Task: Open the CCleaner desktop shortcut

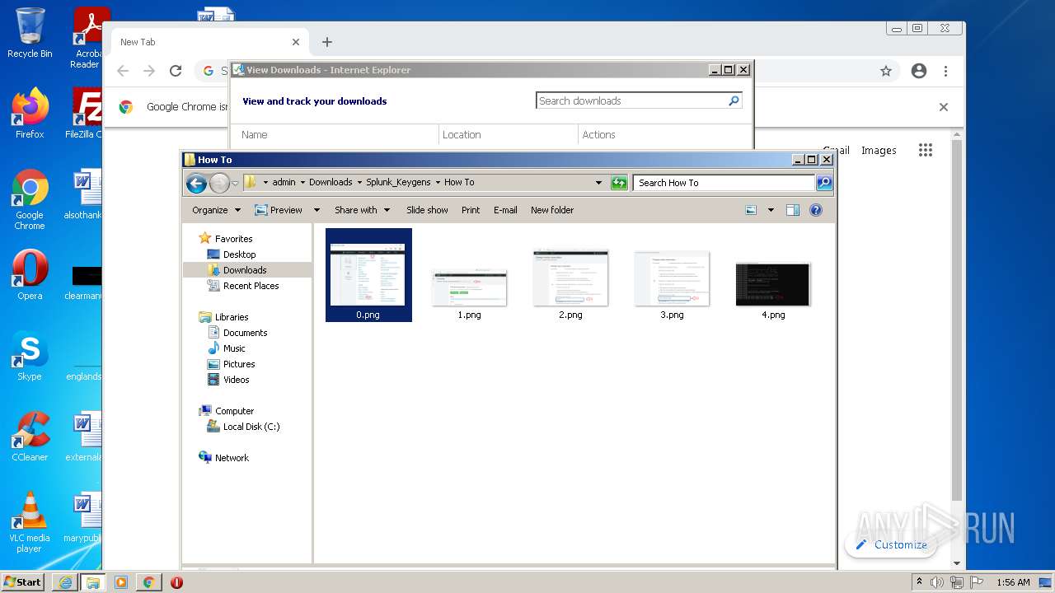Action: coord(30,437)
